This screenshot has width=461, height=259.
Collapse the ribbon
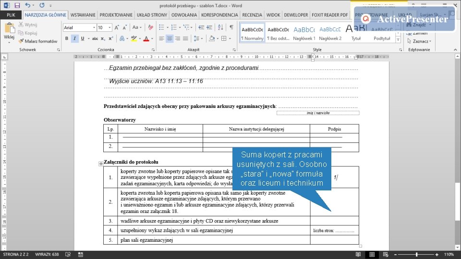[455, 50]
